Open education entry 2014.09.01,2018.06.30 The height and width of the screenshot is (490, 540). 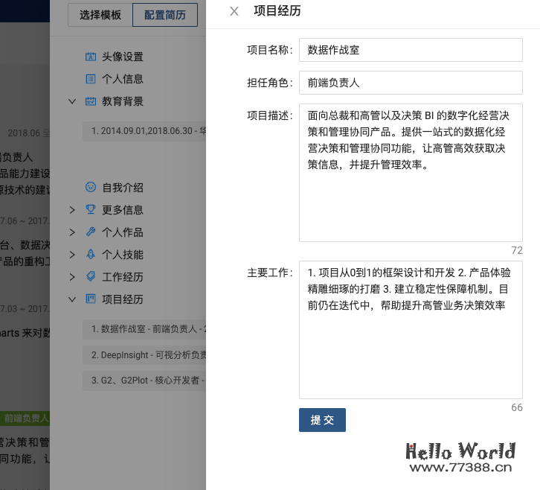(144, 131)
